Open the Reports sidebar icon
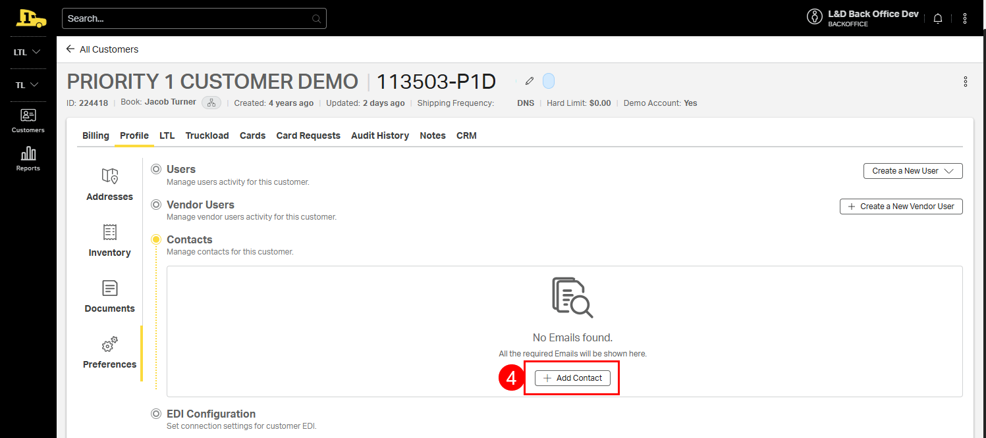Screen dimensions: 986x438 coord(28,158)
